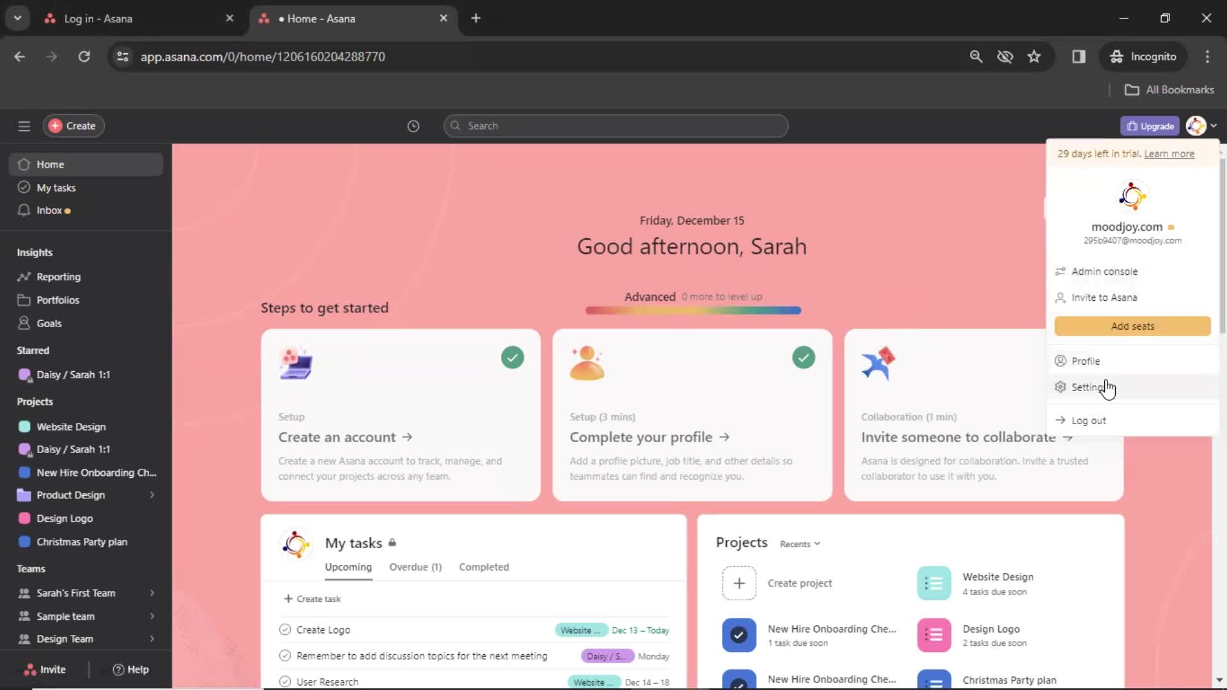Click the browser bookmark star icon
This screenshot has height=690, width=1227.
1034,57
